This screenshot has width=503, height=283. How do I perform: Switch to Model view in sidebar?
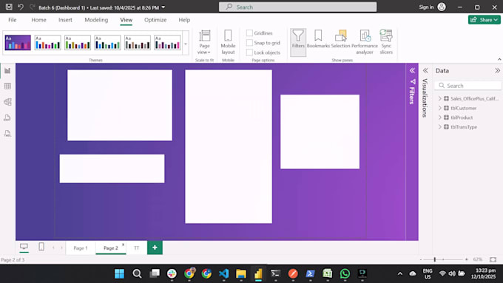click(7, 102)
